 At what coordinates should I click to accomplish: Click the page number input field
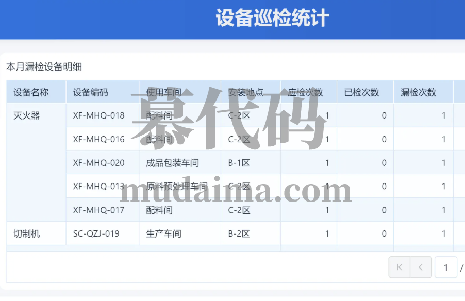coord(445,267)
